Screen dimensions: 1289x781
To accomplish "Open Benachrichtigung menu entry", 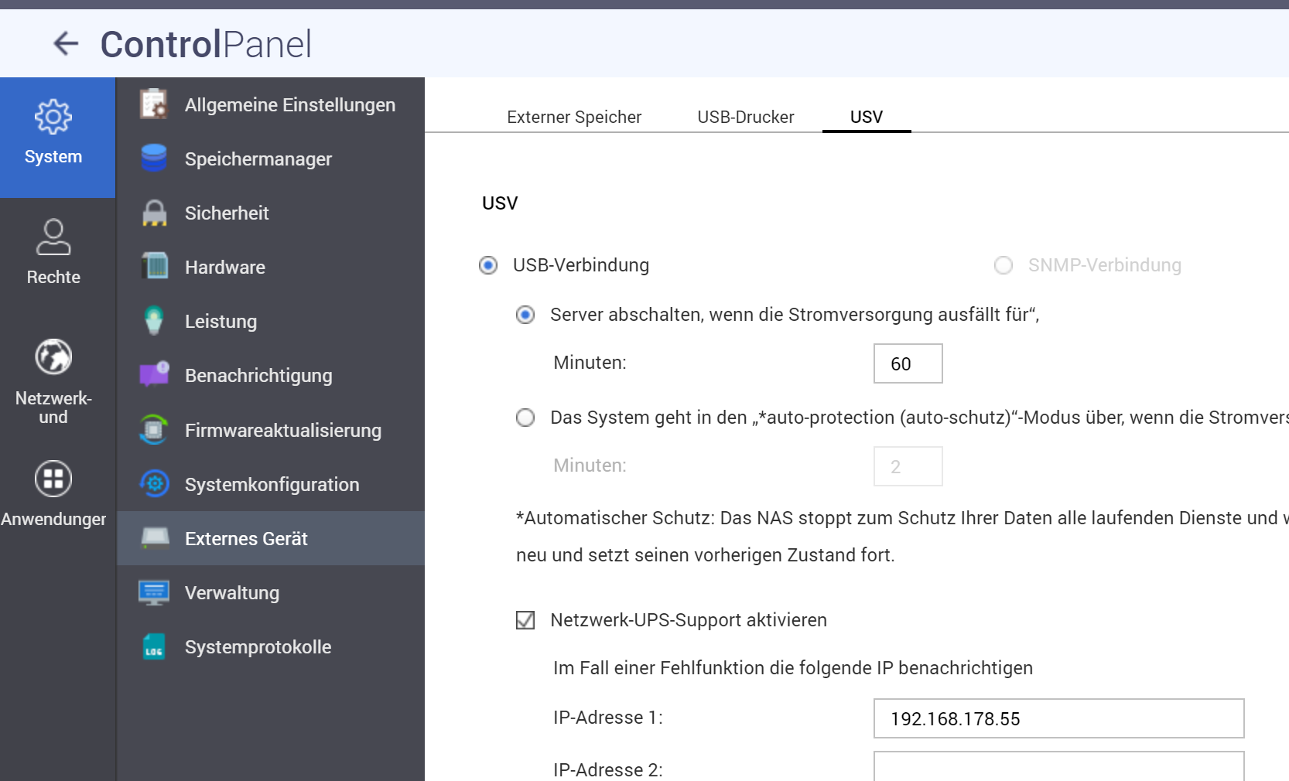I will click(271, 375).
